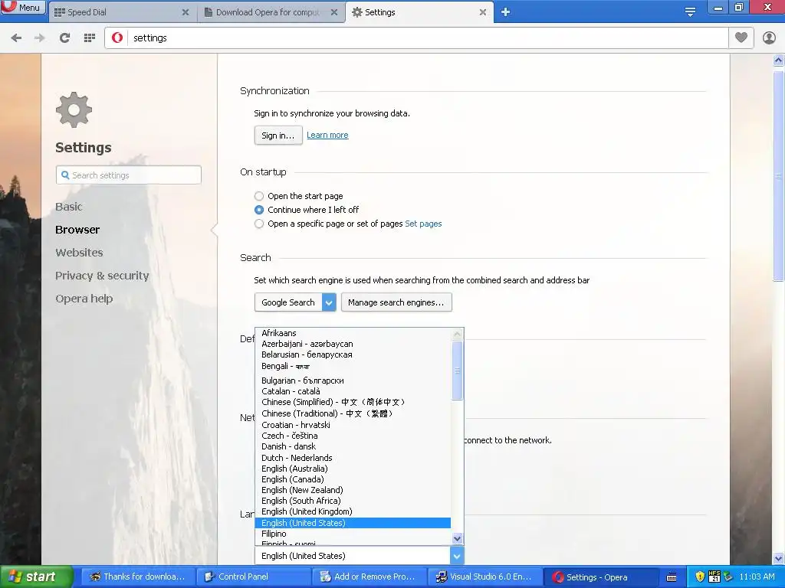The image size is (785, 588).
Task: Choose highlighted English (United States) list item
Action: pos(353,523)
